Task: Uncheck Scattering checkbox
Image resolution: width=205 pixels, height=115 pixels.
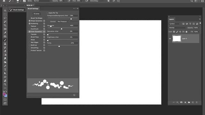Action: pos(29,24)
